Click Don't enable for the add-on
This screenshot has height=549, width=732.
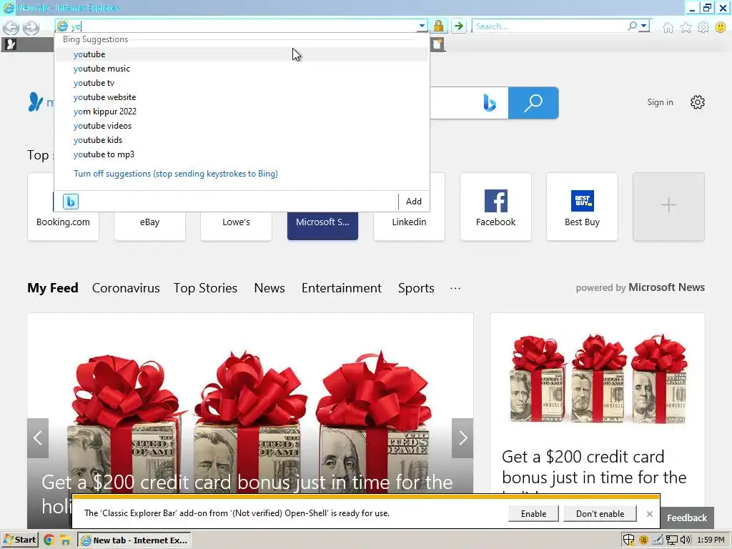pos(600,513)
